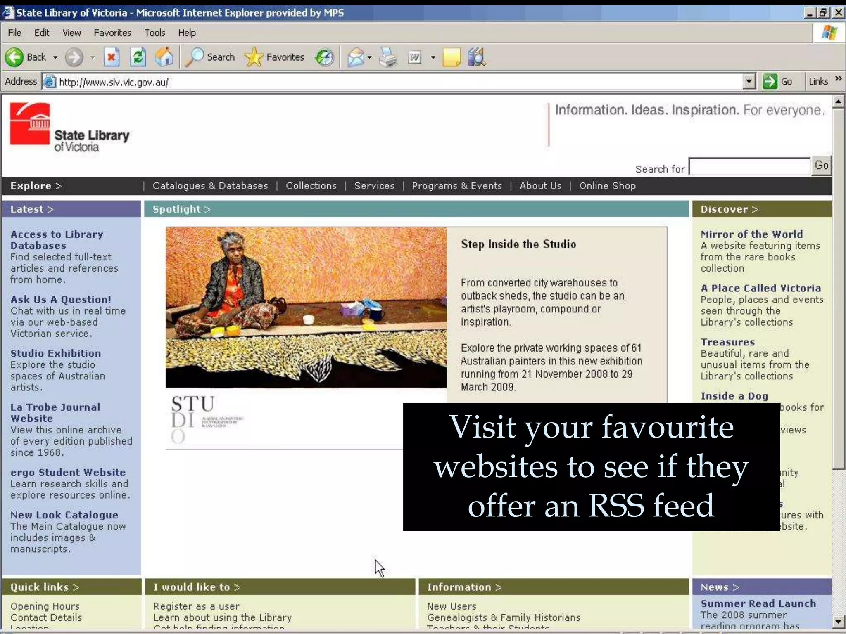
Task: Open the Edit menu
Action: (41, 33)
